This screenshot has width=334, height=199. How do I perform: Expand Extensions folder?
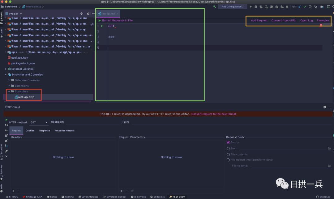pos(9,86)
